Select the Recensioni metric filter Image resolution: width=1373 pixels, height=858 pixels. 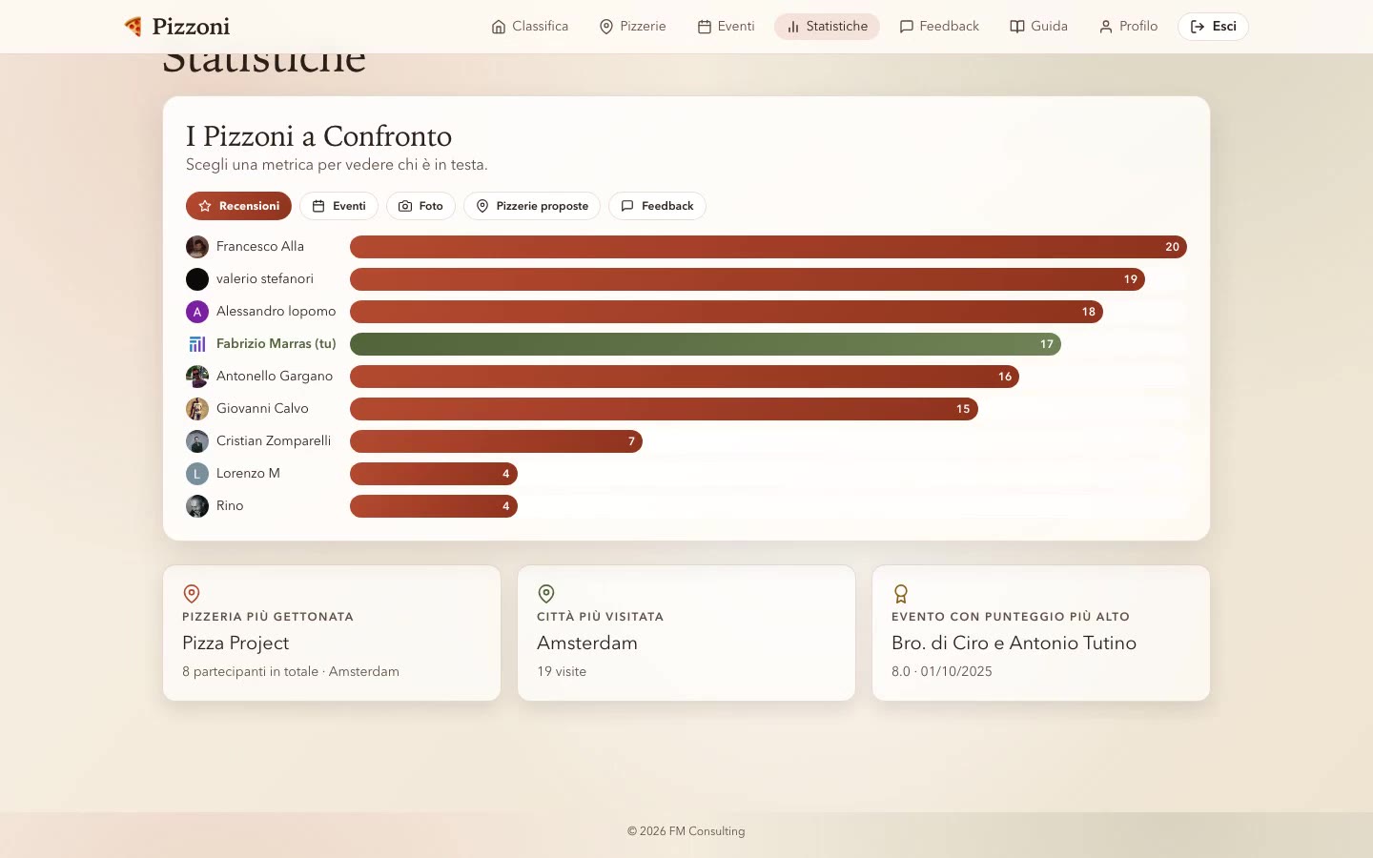point(238,206)
